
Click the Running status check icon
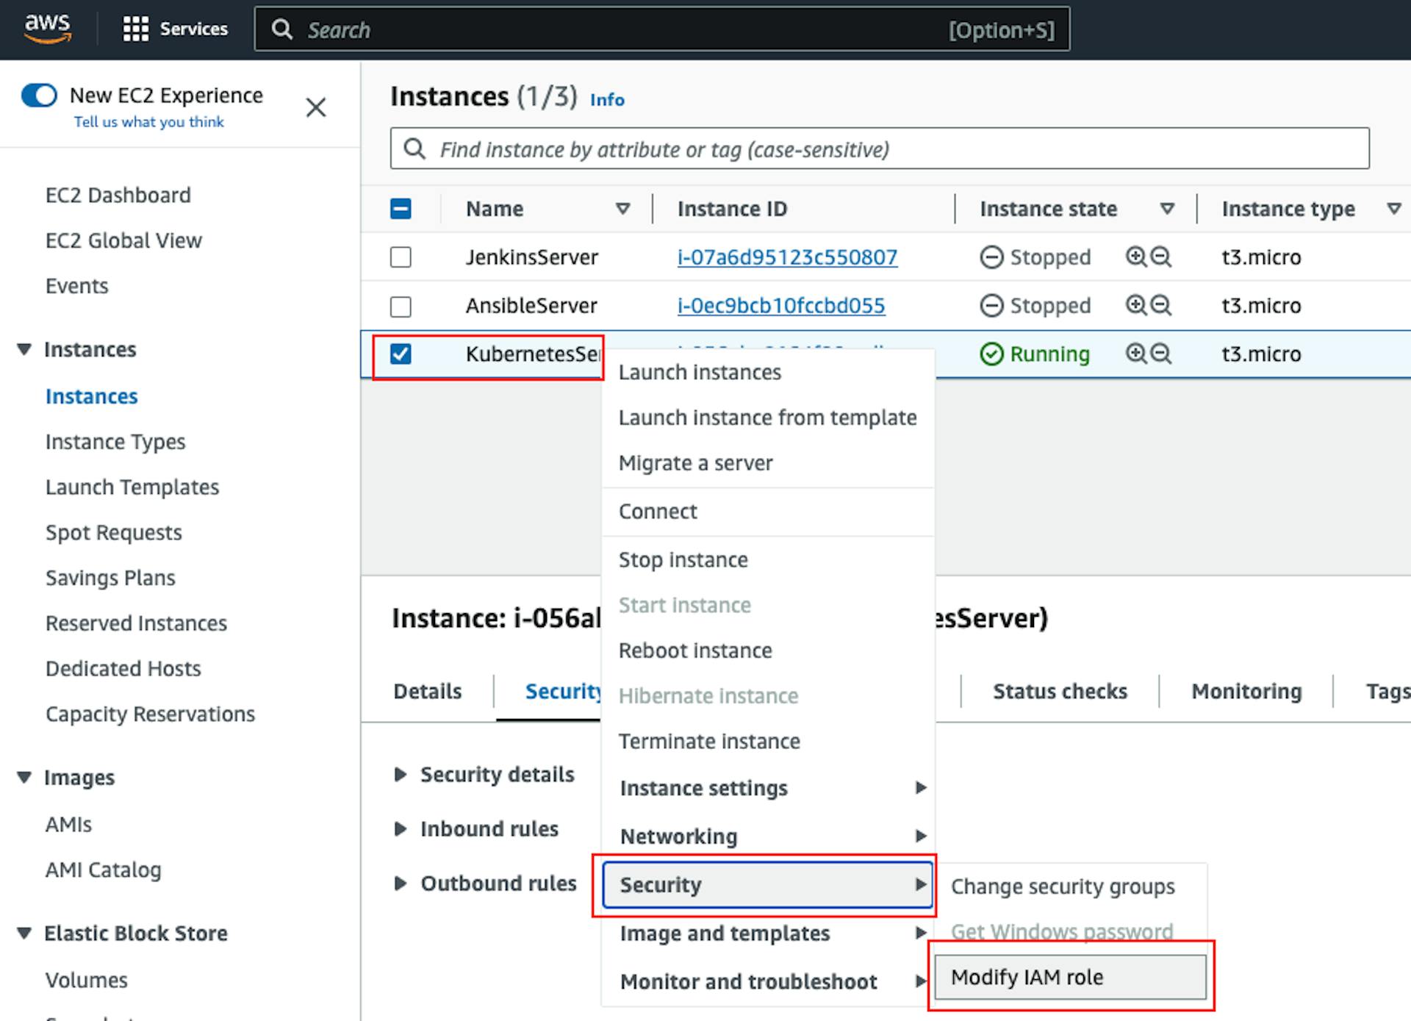[991, 354]
